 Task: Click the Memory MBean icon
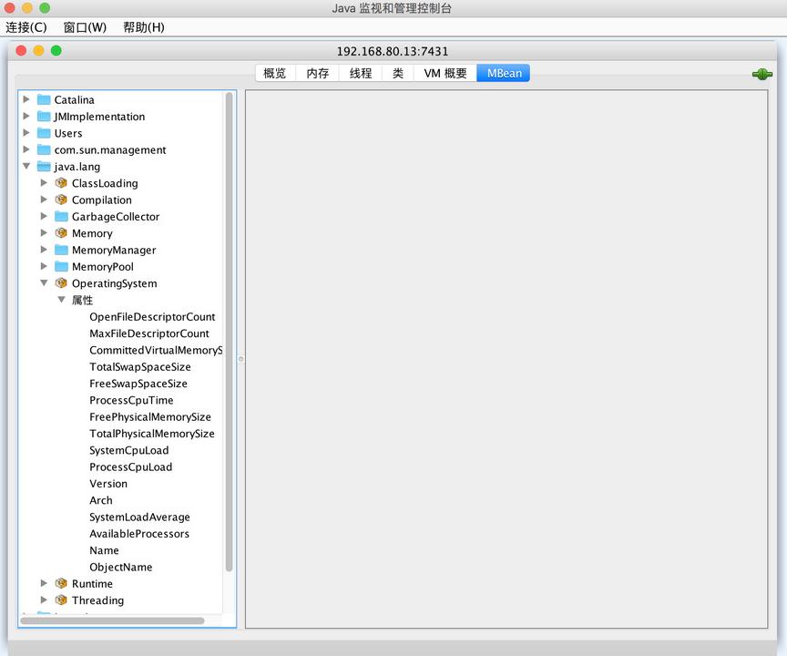[x=61, y=233]
